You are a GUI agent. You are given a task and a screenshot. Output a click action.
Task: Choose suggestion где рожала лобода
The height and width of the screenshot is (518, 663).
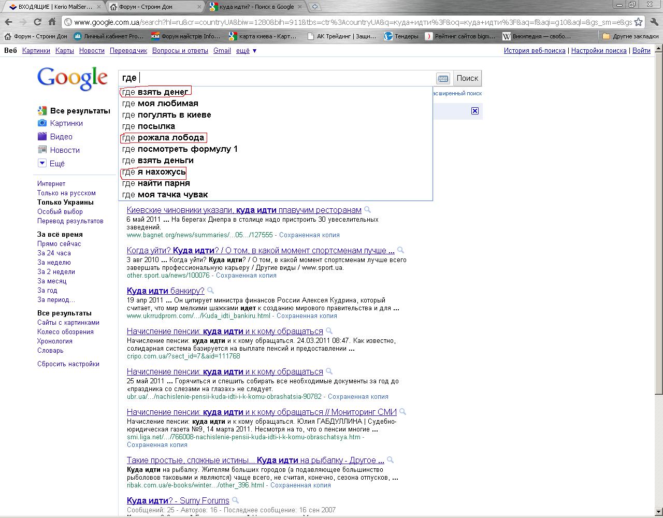coord(275,137)
